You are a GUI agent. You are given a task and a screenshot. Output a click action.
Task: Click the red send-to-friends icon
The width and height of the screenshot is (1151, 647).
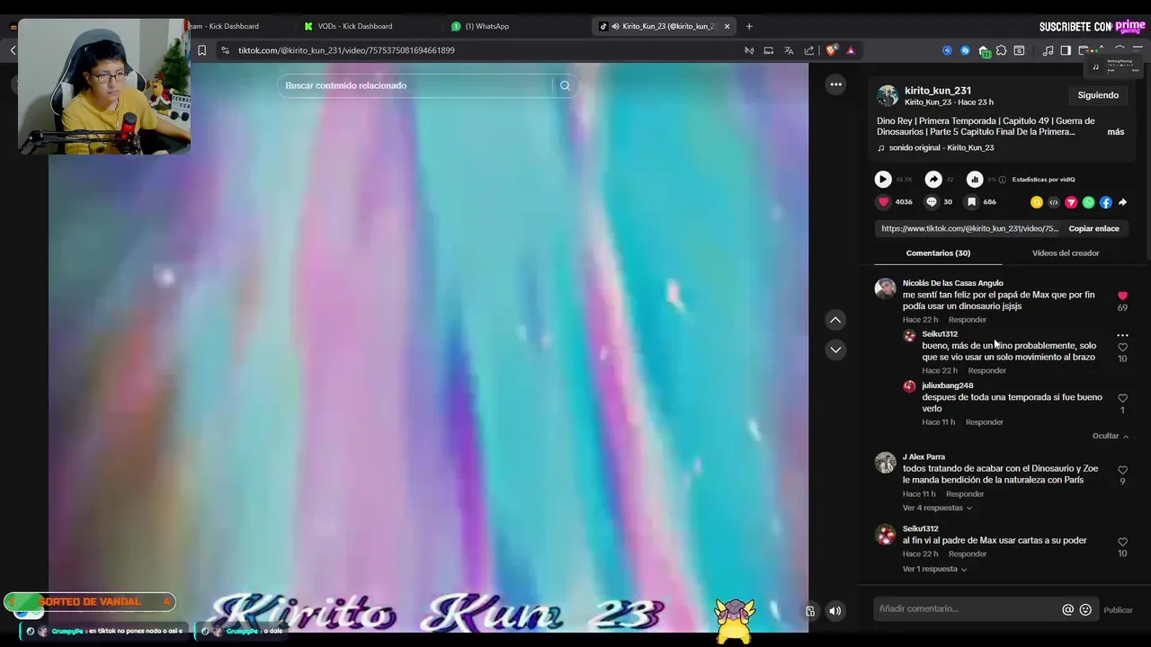pos(1071,202)
